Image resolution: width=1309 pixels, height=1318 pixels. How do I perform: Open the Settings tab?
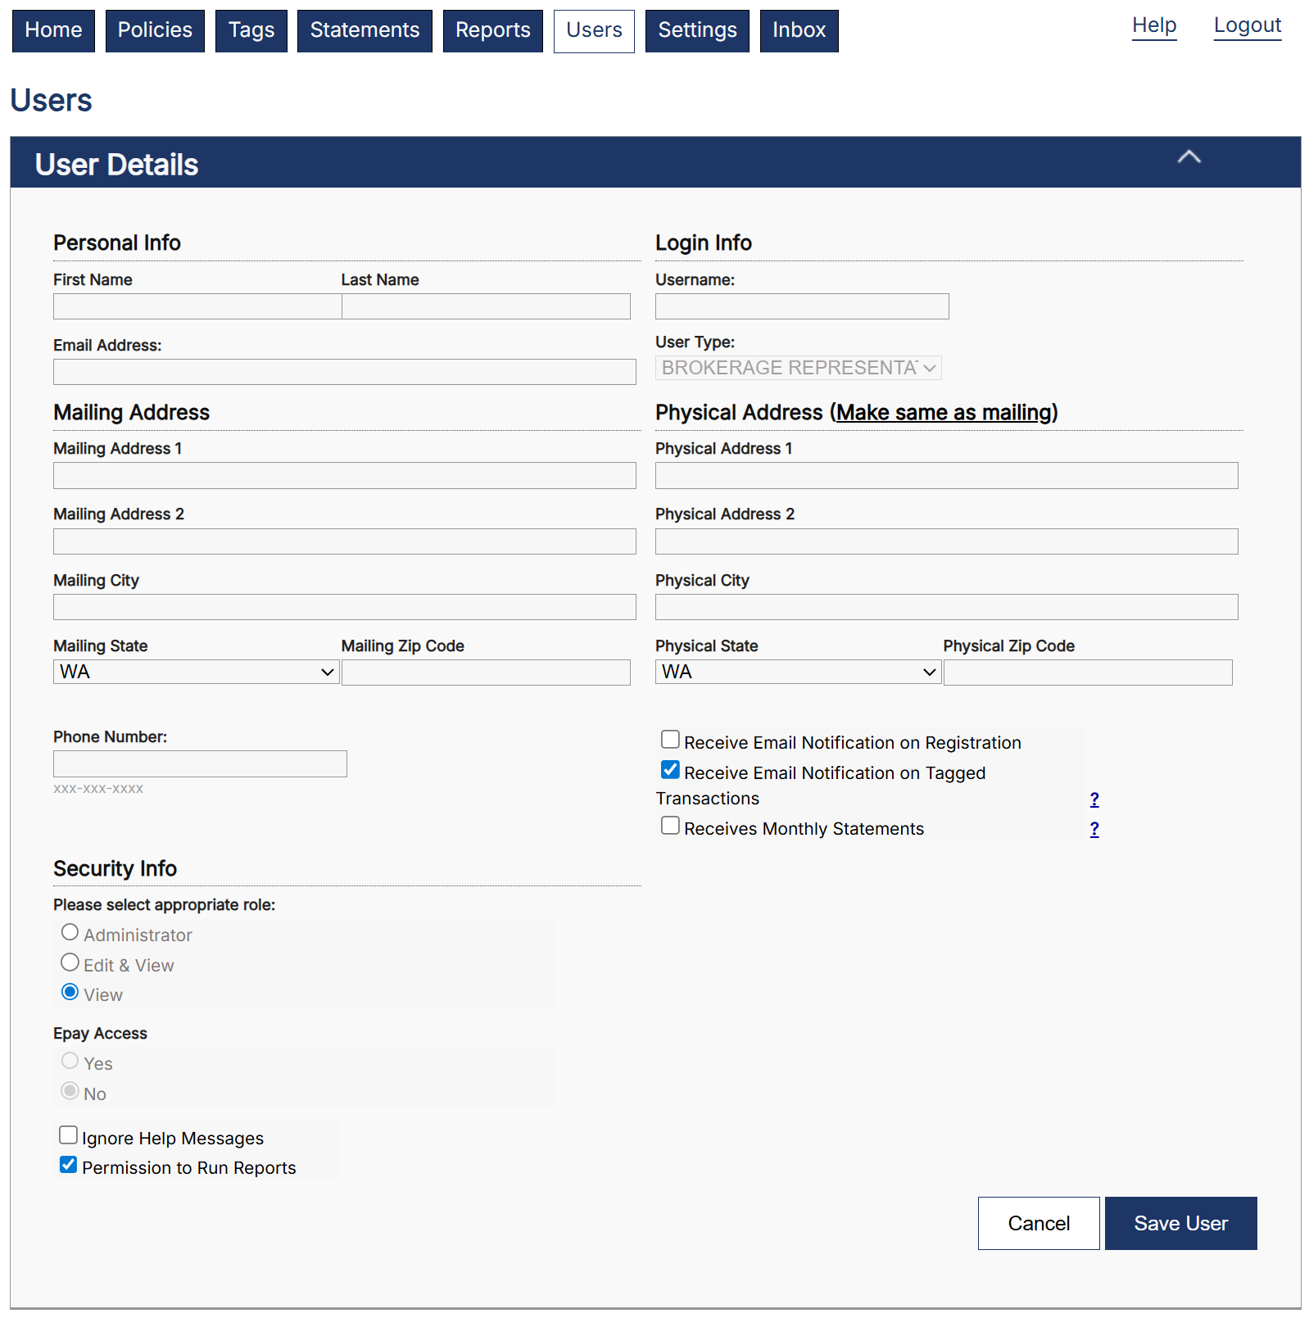(697, 31)
